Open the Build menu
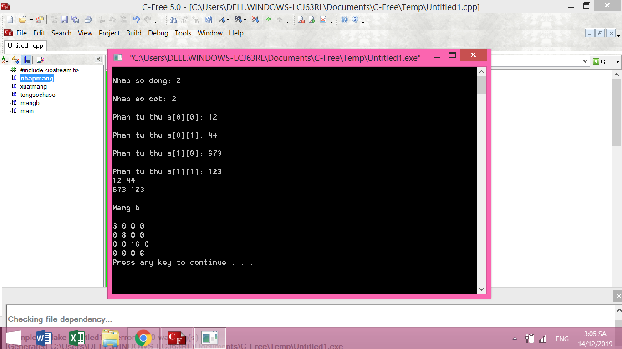The image size is (622, 349). coord(133,33)
